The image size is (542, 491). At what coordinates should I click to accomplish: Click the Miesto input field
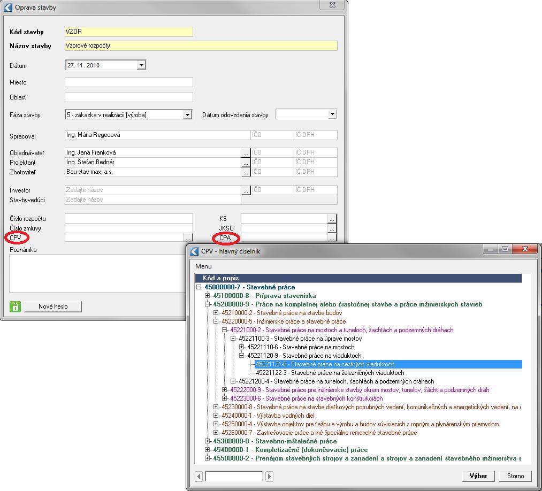point(128,82)
